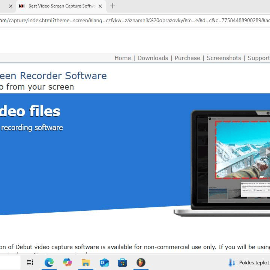Click the 'from your screen' subheading
Image resolution: width=270 pixels, height=270 pixels.
[x=40, y=87]
